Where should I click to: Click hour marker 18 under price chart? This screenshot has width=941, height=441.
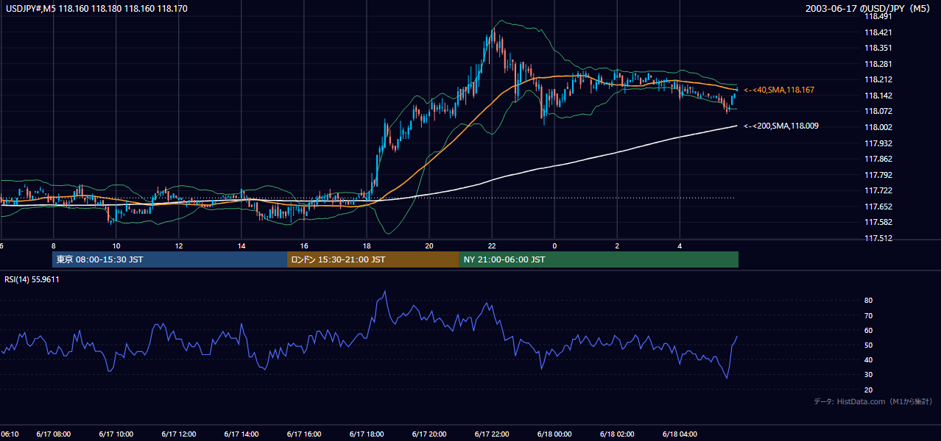367,245
